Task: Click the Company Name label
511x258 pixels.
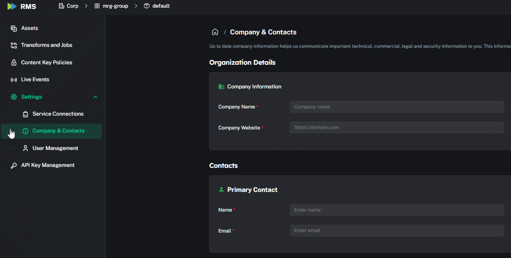Action: tap(236, 107)
